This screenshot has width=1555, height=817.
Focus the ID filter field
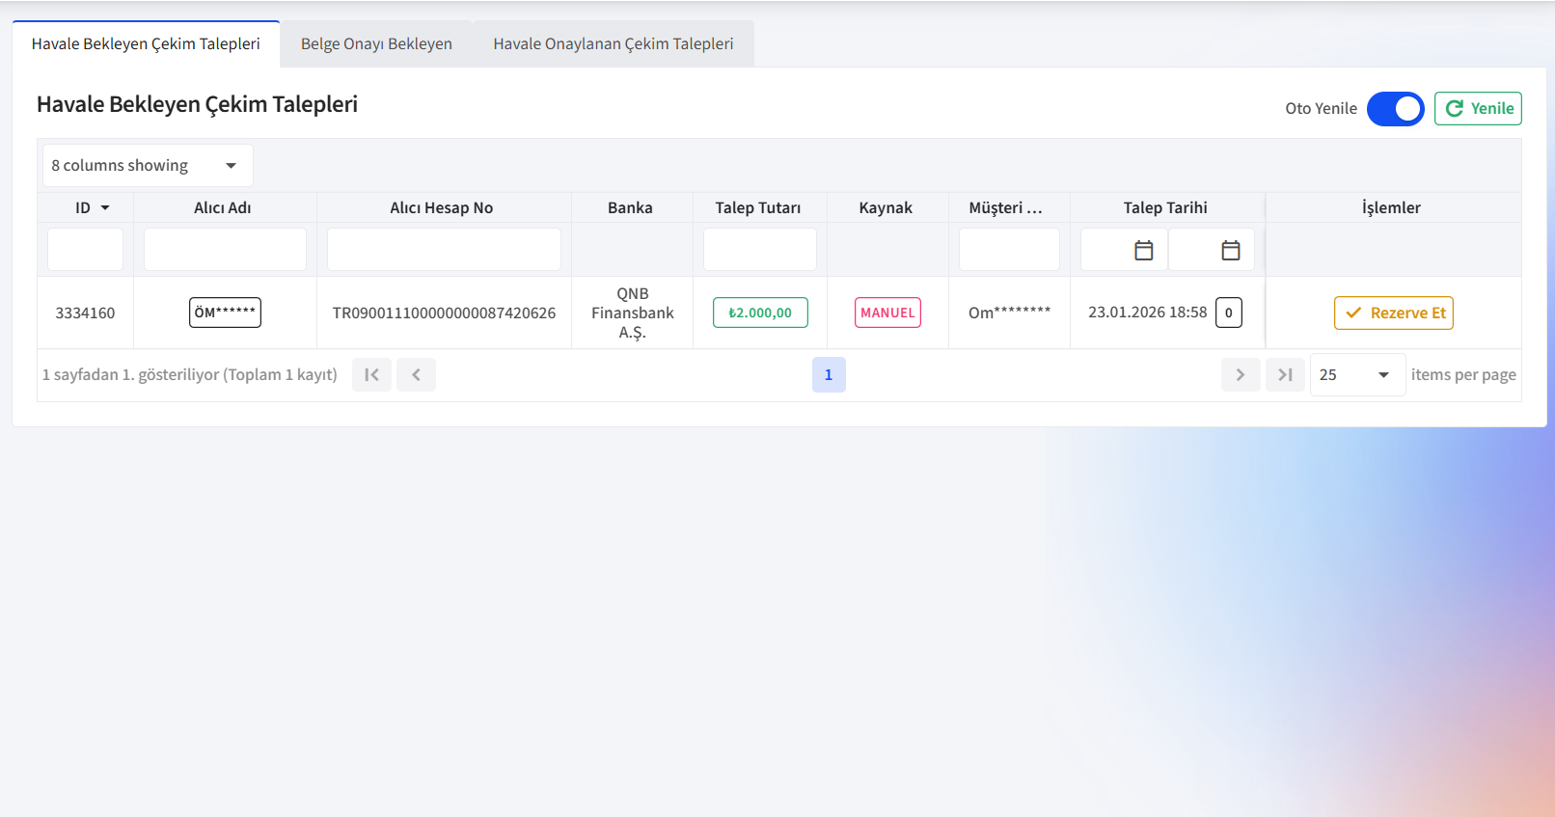pyautogui.click(x=85, y=250)
